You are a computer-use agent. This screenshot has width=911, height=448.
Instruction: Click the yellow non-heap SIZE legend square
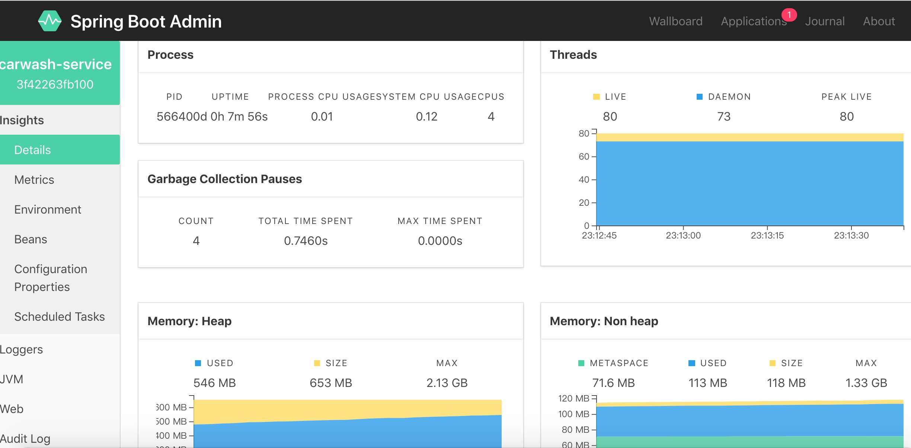click(772, 363)
